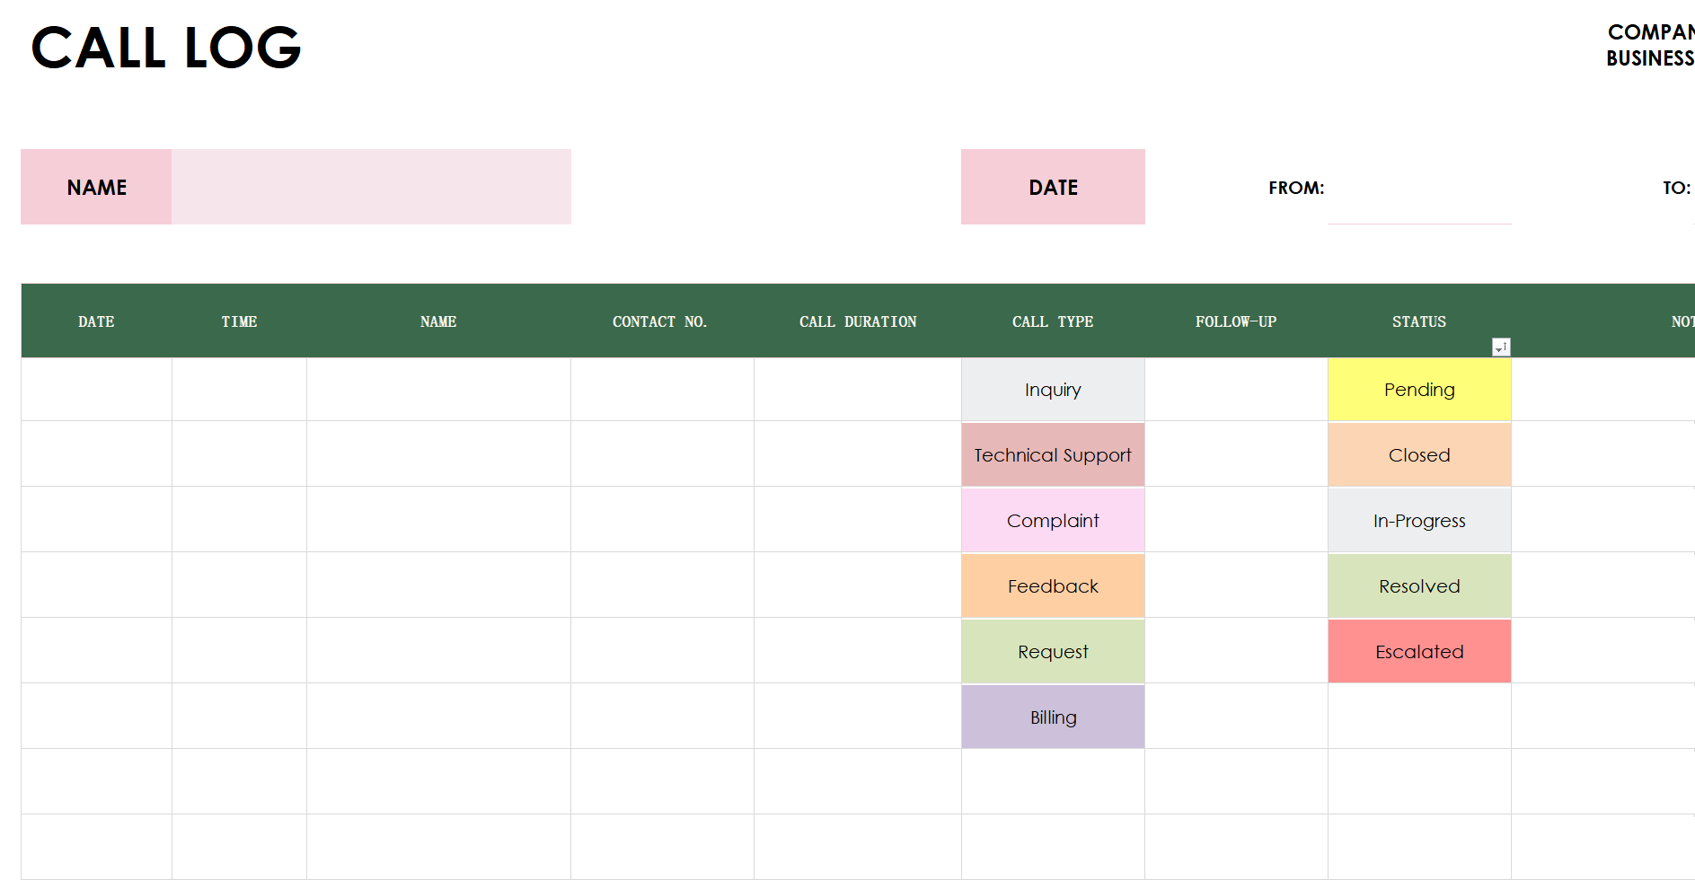Click the Complaint call type cell
The height and width of the screenshot is (880, 1695).
point(1053,520)
